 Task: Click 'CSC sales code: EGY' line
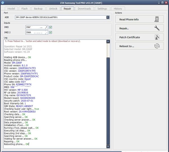coord(15,82)
